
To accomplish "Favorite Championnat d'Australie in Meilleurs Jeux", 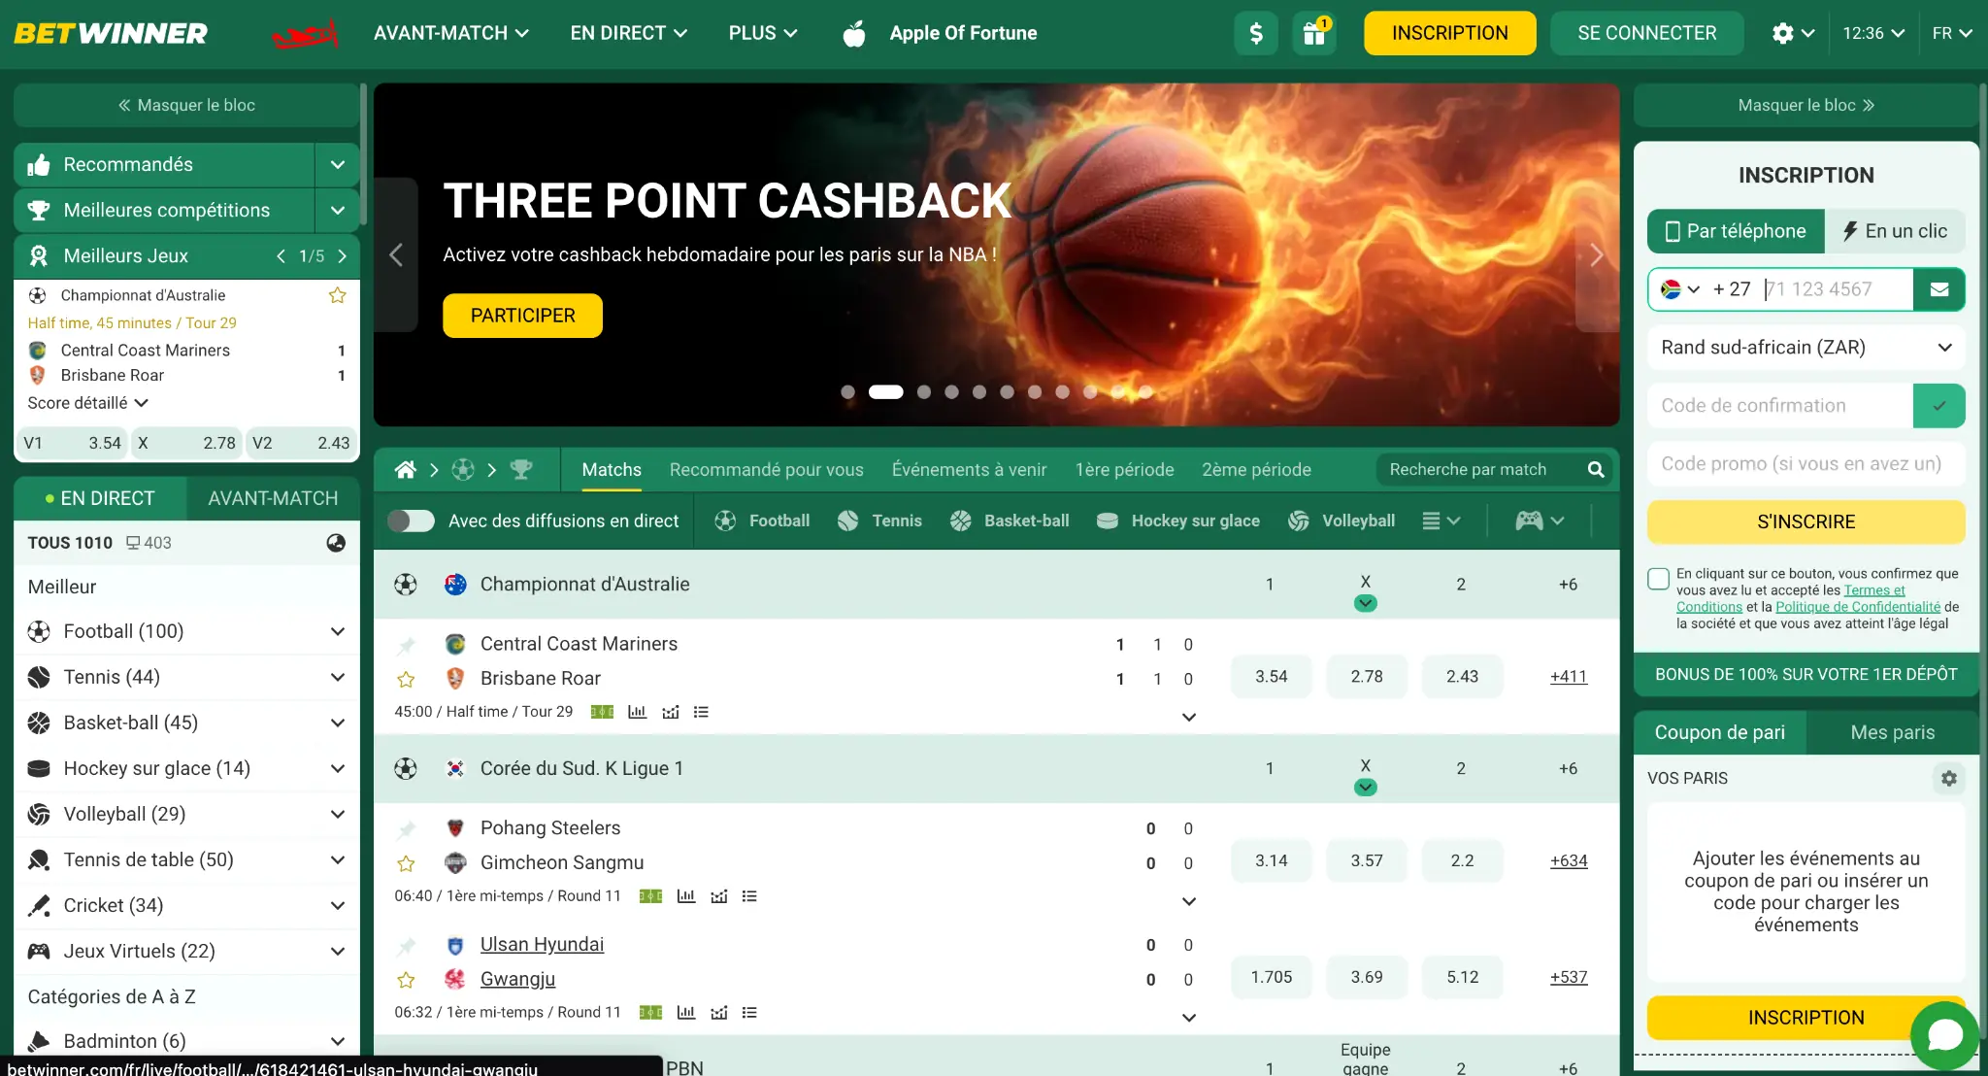I will 337,295.
